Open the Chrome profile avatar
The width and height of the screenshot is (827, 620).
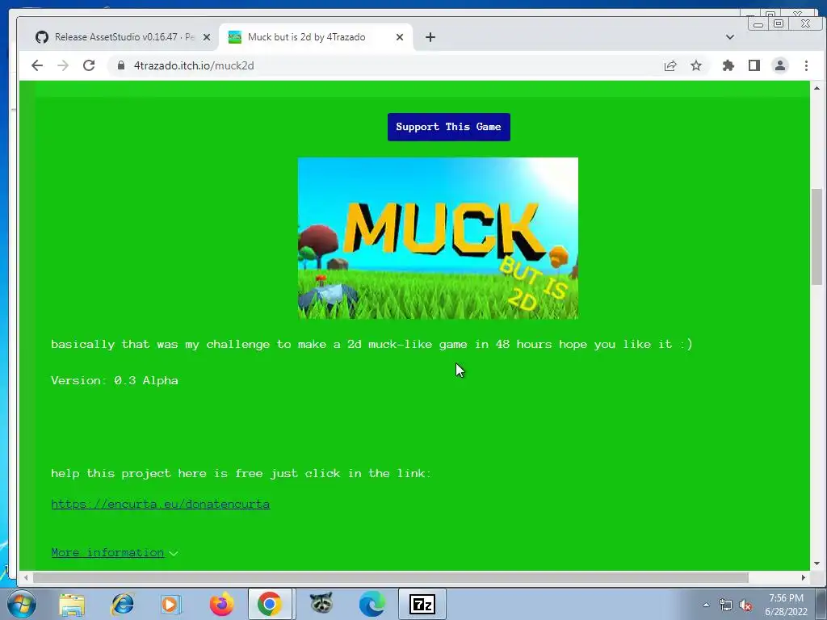point(780,65)
